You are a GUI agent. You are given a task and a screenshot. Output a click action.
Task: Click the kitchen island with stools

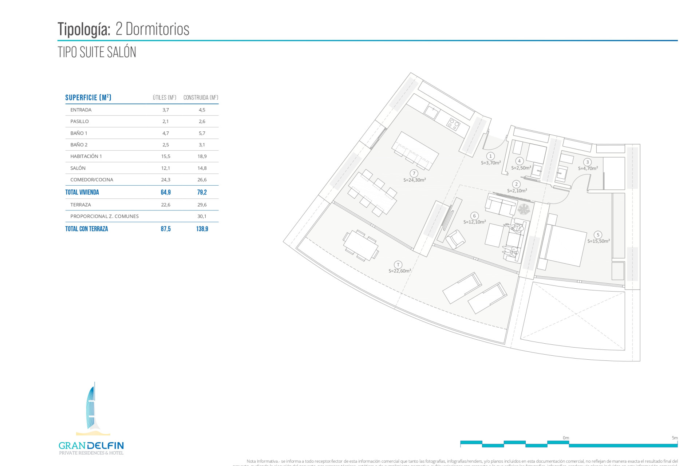click(415, 151)
